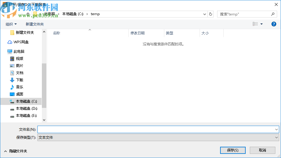Open WPS网盘 in sidebar
The width and height of the screenshot is (281, 158).
pyautogui.click(x=21, y=42)
